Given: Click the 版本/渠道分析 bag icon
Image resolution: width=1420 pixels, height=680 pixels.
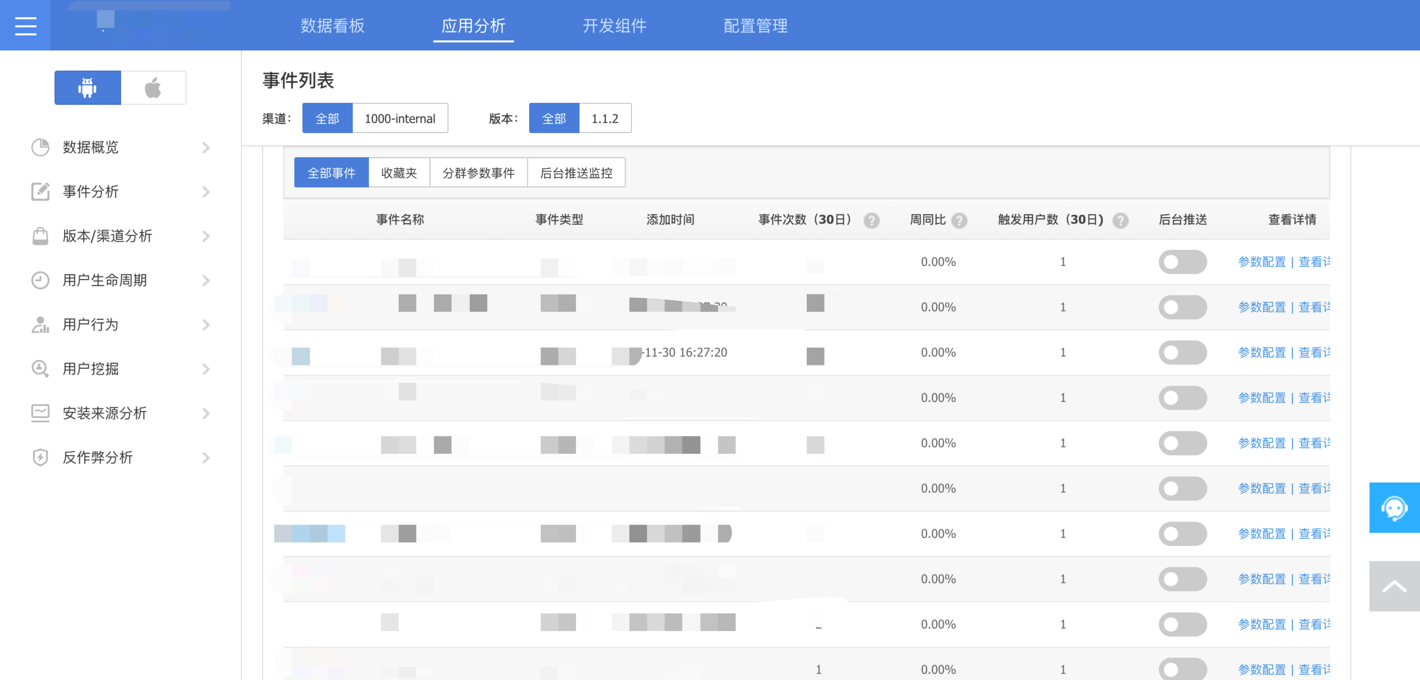Looking at the screenshot, I should (40, 236).
